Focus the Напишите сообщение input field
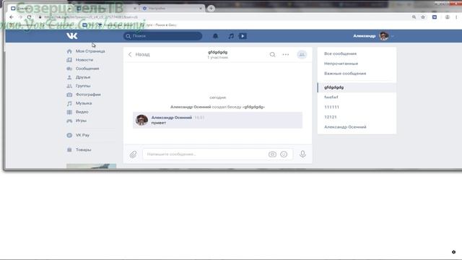Image resolution: width=462 pixels, height=260 pixels. click(x=205, y=154)
